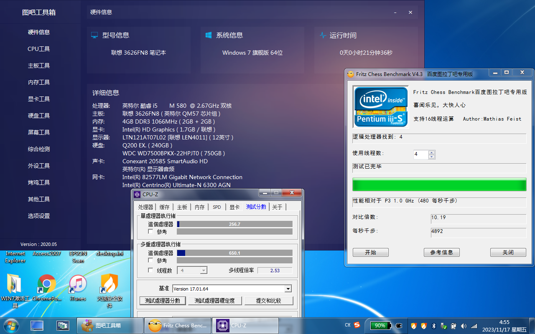Open the Windows Start menu orb
Viewport: 535px width, 334px height.
(x=11, y=326)
